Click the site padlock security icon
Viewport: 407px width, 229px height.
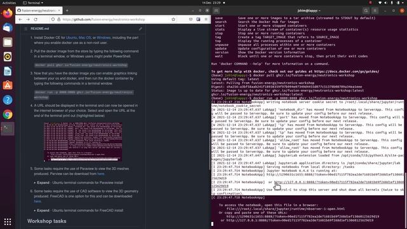pos(59,20)
